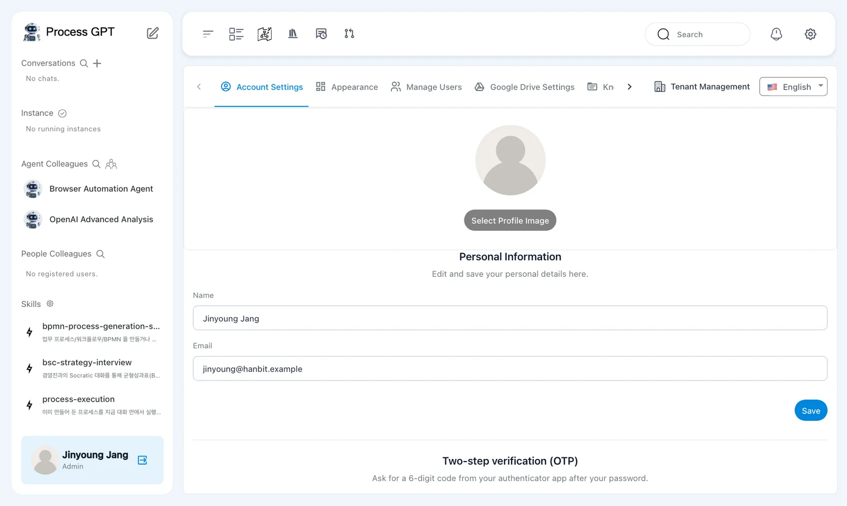
Task: Open the partially visible Kn tab
Action: tap(601, 87)
